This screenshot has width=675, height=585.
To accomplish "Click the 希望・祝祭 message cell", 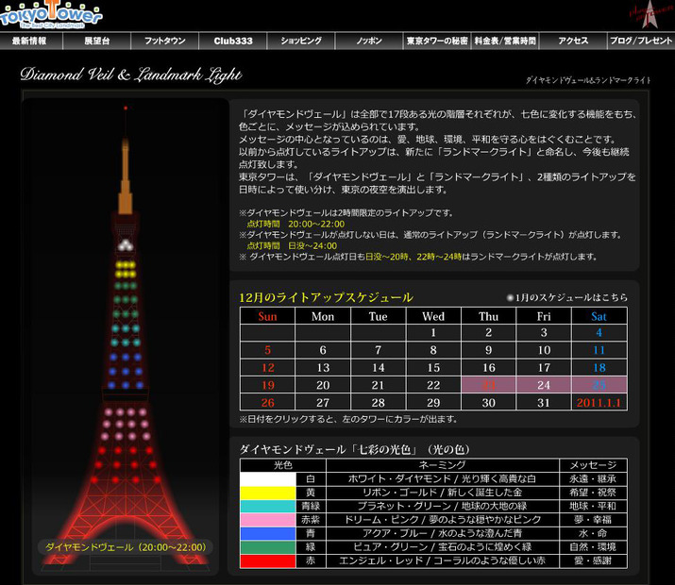I will [x=593, y=493].
